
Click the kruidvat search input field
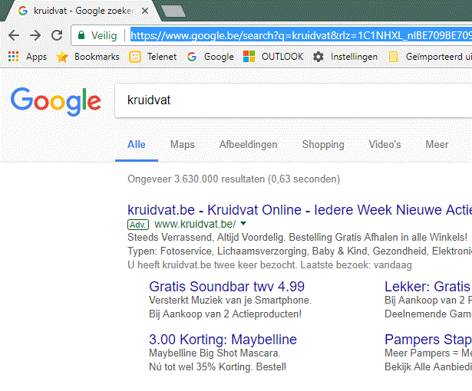(x=292, y=100)
